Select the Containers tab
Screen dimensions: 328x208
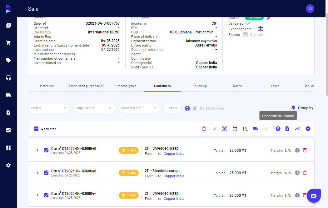162,86
